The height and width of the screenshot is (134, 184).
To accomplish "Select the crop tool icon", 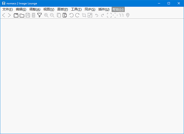I will [x=84, y=15].
